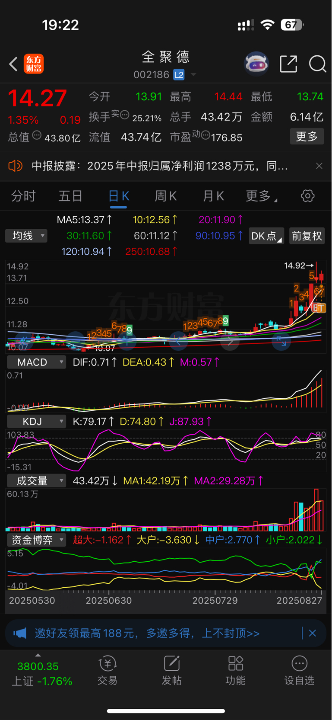Open the 东方财富 orange logo
This screenshot has height=720, width=332.
point(34,64)
